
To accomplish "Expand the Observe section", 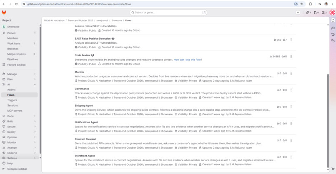I will click(35, 153).
